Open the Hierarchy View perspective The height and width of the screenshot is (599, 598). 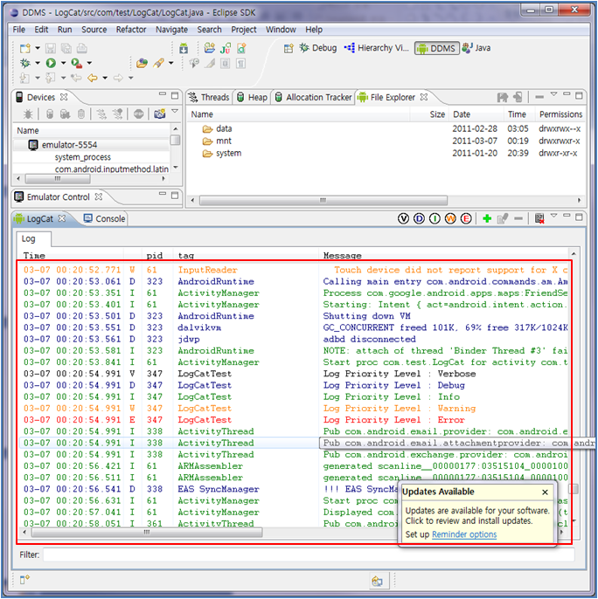click(376, 48)
